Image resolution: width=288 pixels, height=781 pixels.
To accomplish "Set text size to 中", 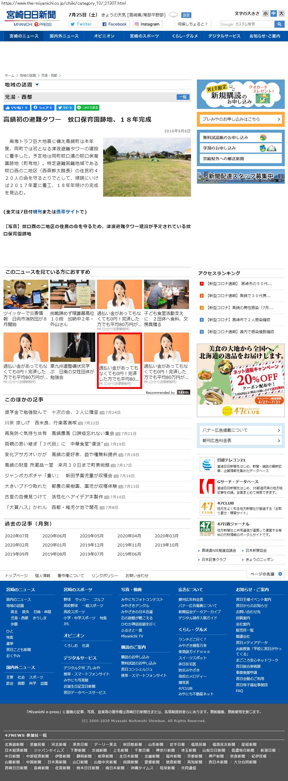I will [273, 13].
